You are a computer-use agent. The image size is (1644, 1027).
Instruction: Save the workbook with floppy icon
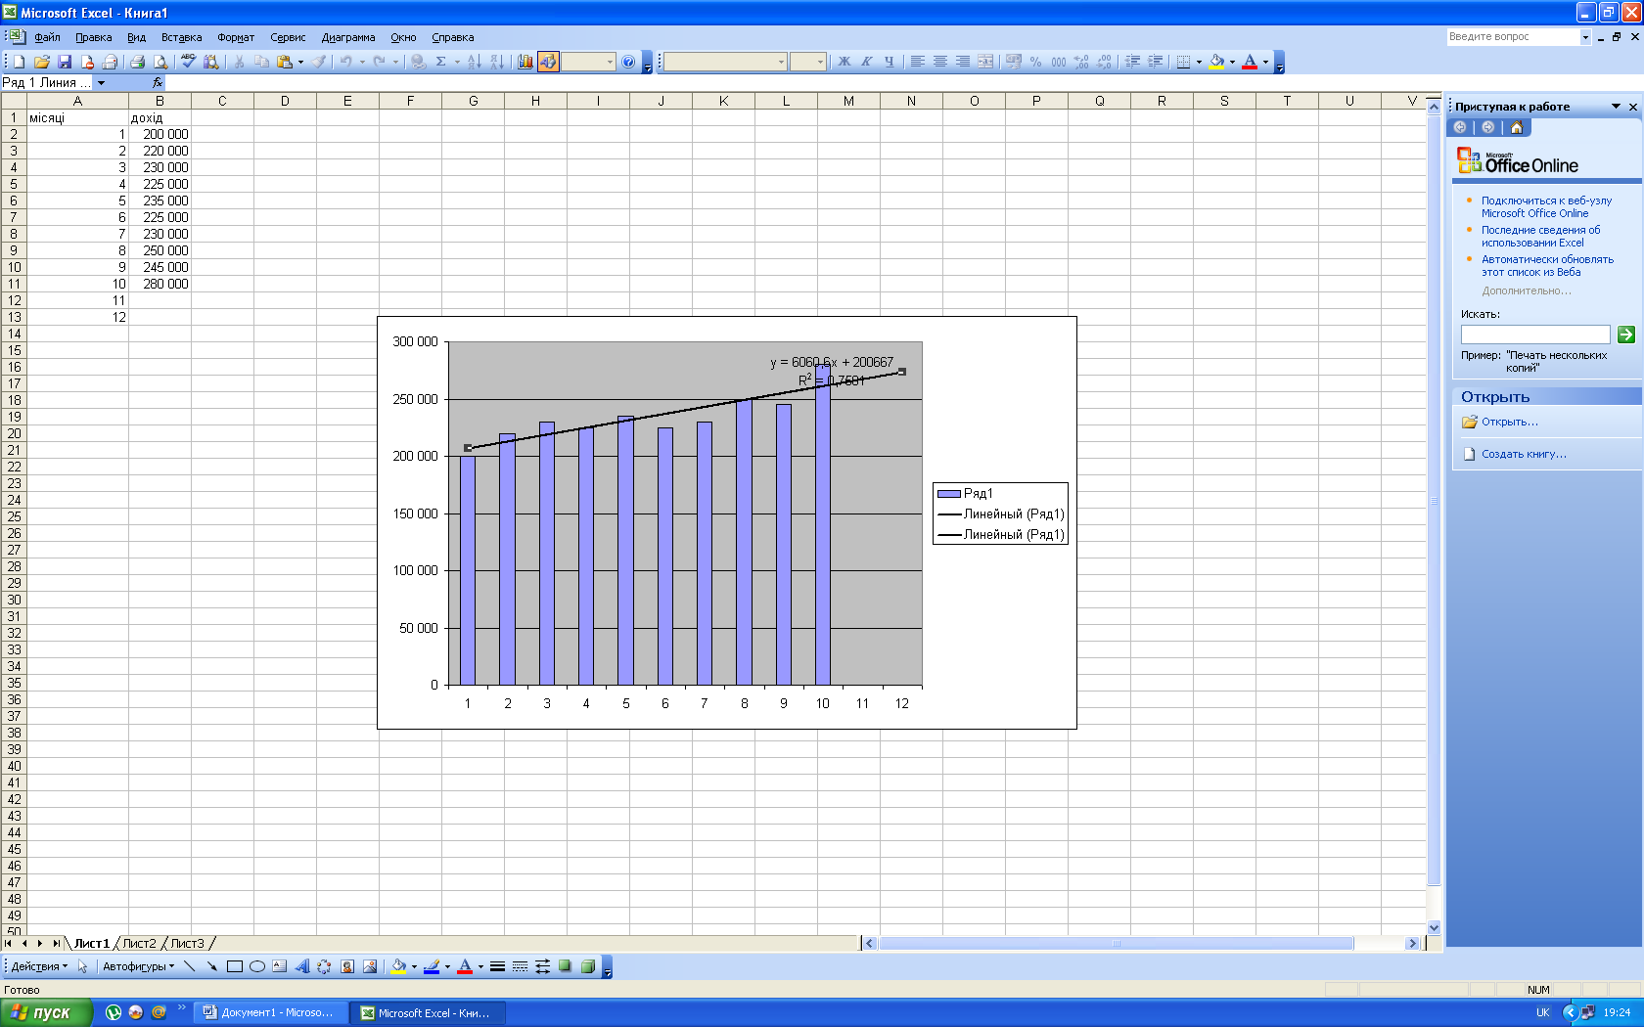65,62
